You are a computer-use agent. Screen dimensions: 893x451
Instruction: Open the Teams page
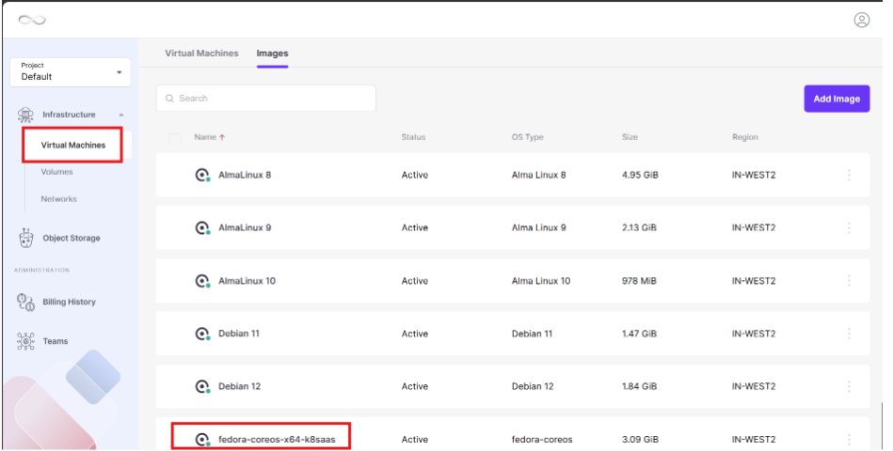click(56, 341)
